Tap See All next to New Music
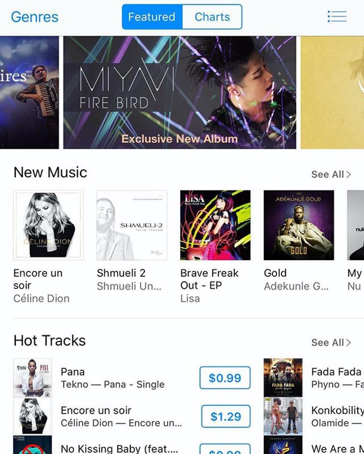This screenshot has width=364, height=454. (331, 174)
